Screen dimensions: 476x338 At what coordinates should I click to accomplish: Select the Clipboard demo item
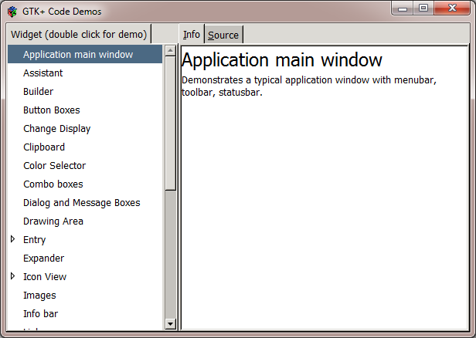coord(44,147)
